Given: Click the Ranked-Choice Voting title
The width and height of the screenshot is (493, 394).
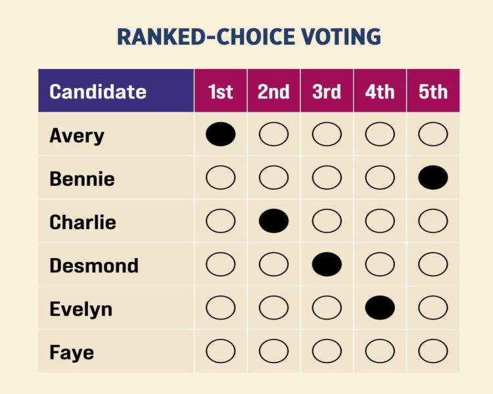Looking at the screenshot, I should coord(248,37).
